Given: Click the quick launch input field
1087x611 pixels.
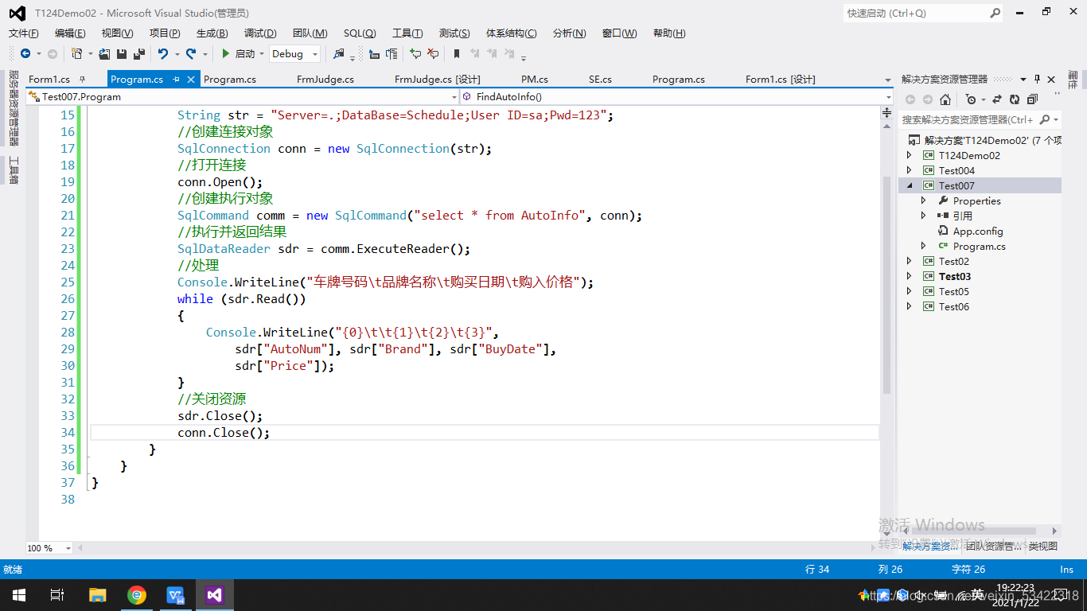Looking at the screenshot, I should 915,13.
